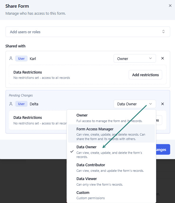Remove Delta from pending changes
175x203 pixels.
pyautogui.click(x=162, y=104)
